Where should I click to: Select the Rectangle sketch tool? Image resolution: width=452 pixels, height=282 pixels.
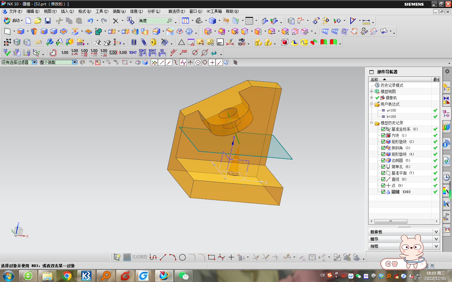click(212, 258)
